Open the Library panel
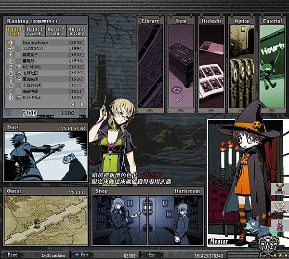 click(150, 65)
